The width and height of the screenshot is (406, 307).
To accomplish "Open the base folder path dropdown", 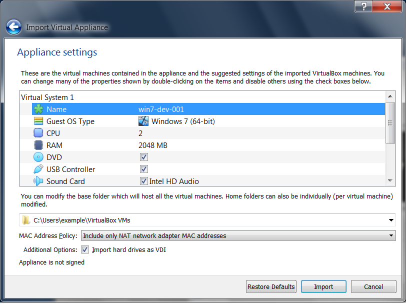I will click(391, 220).
